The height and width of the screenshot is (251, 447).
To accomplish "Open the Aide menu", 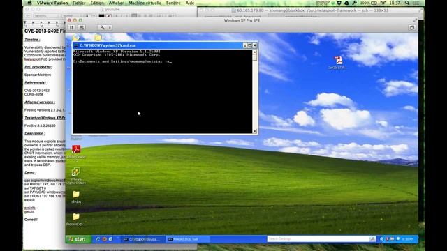I will pos(190,3).
